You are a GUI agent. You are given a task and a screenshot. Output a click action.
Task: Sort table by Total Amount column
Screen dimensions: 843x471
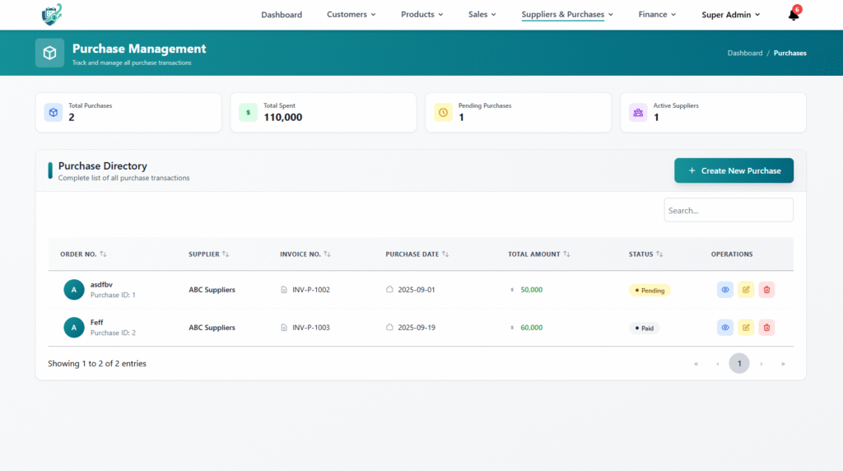(538, 254)
